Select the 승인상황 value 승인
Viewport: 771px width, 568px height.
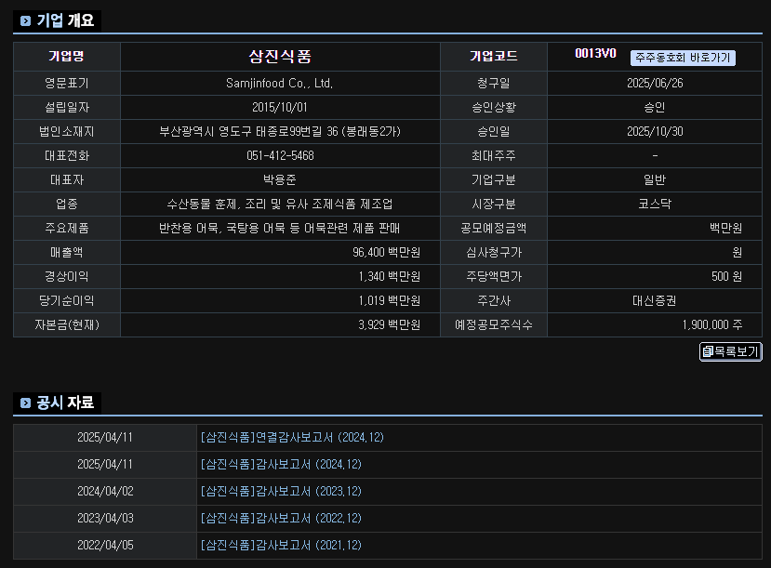point(655,108)
